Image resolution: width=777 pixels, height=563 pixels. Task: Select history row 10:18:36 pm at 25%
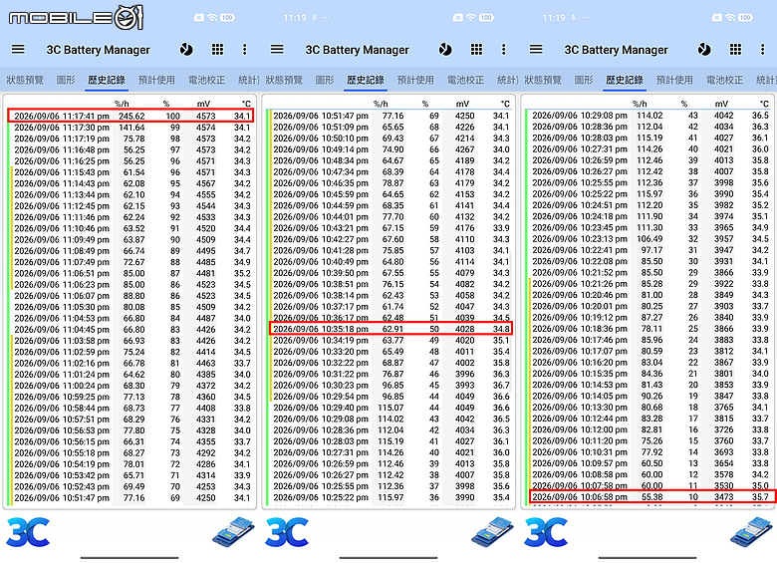click(x=650, y=329)
